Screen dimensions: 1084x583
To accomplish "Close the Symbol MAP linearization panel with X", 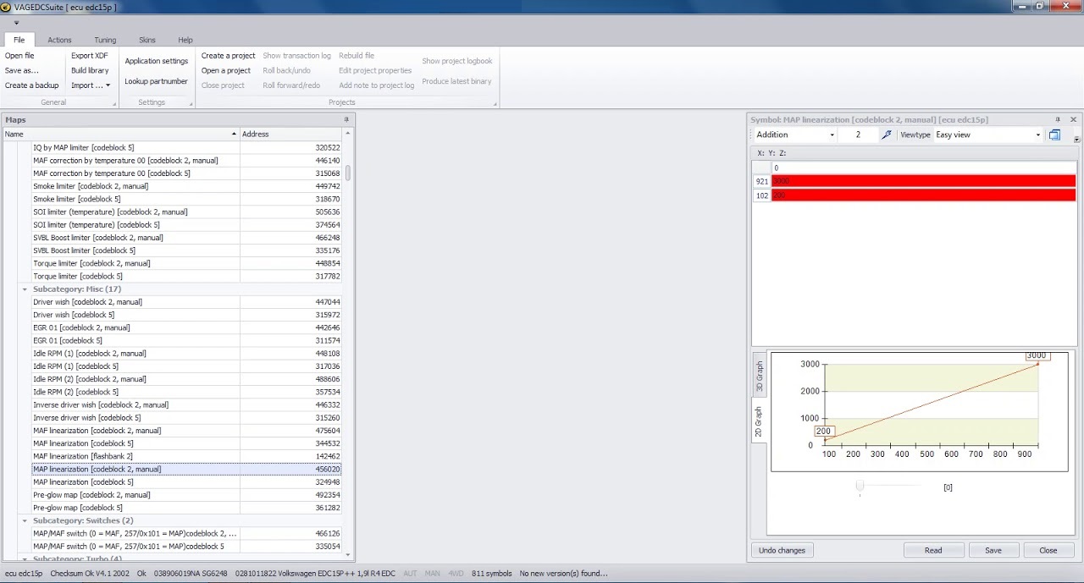I will 1073,119.
